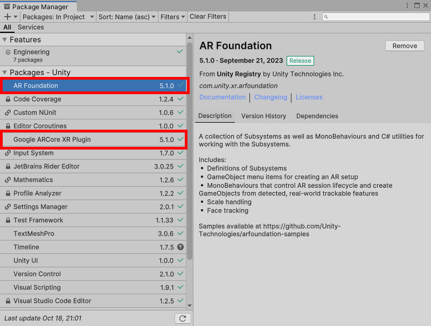Click the installed checkmark for Engineering
Viewport: 431px width, 326px height.
click(x=180, y=51)
